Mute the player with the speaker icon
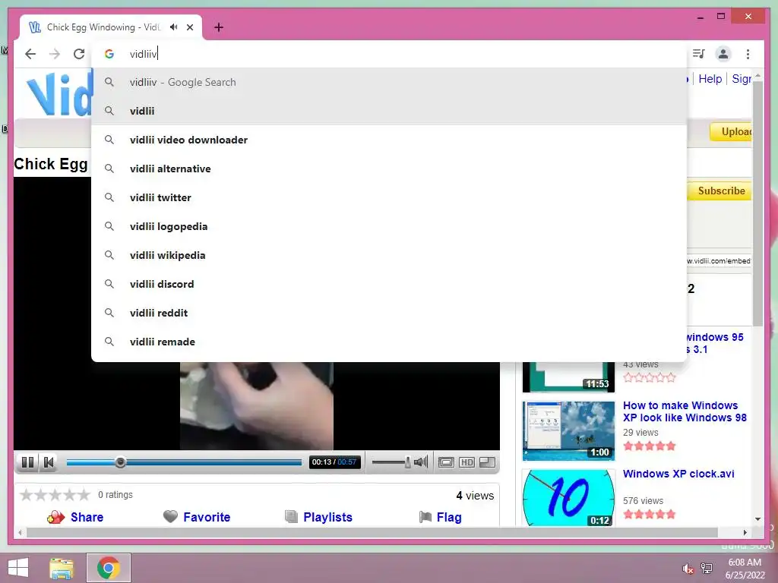Image resolution: width=778 pixels, height=583 pixels. pyautogui.click(x=421, y=462)
